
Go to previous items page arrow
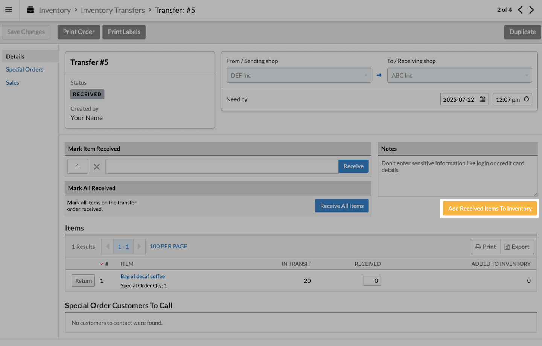point(108,247)
